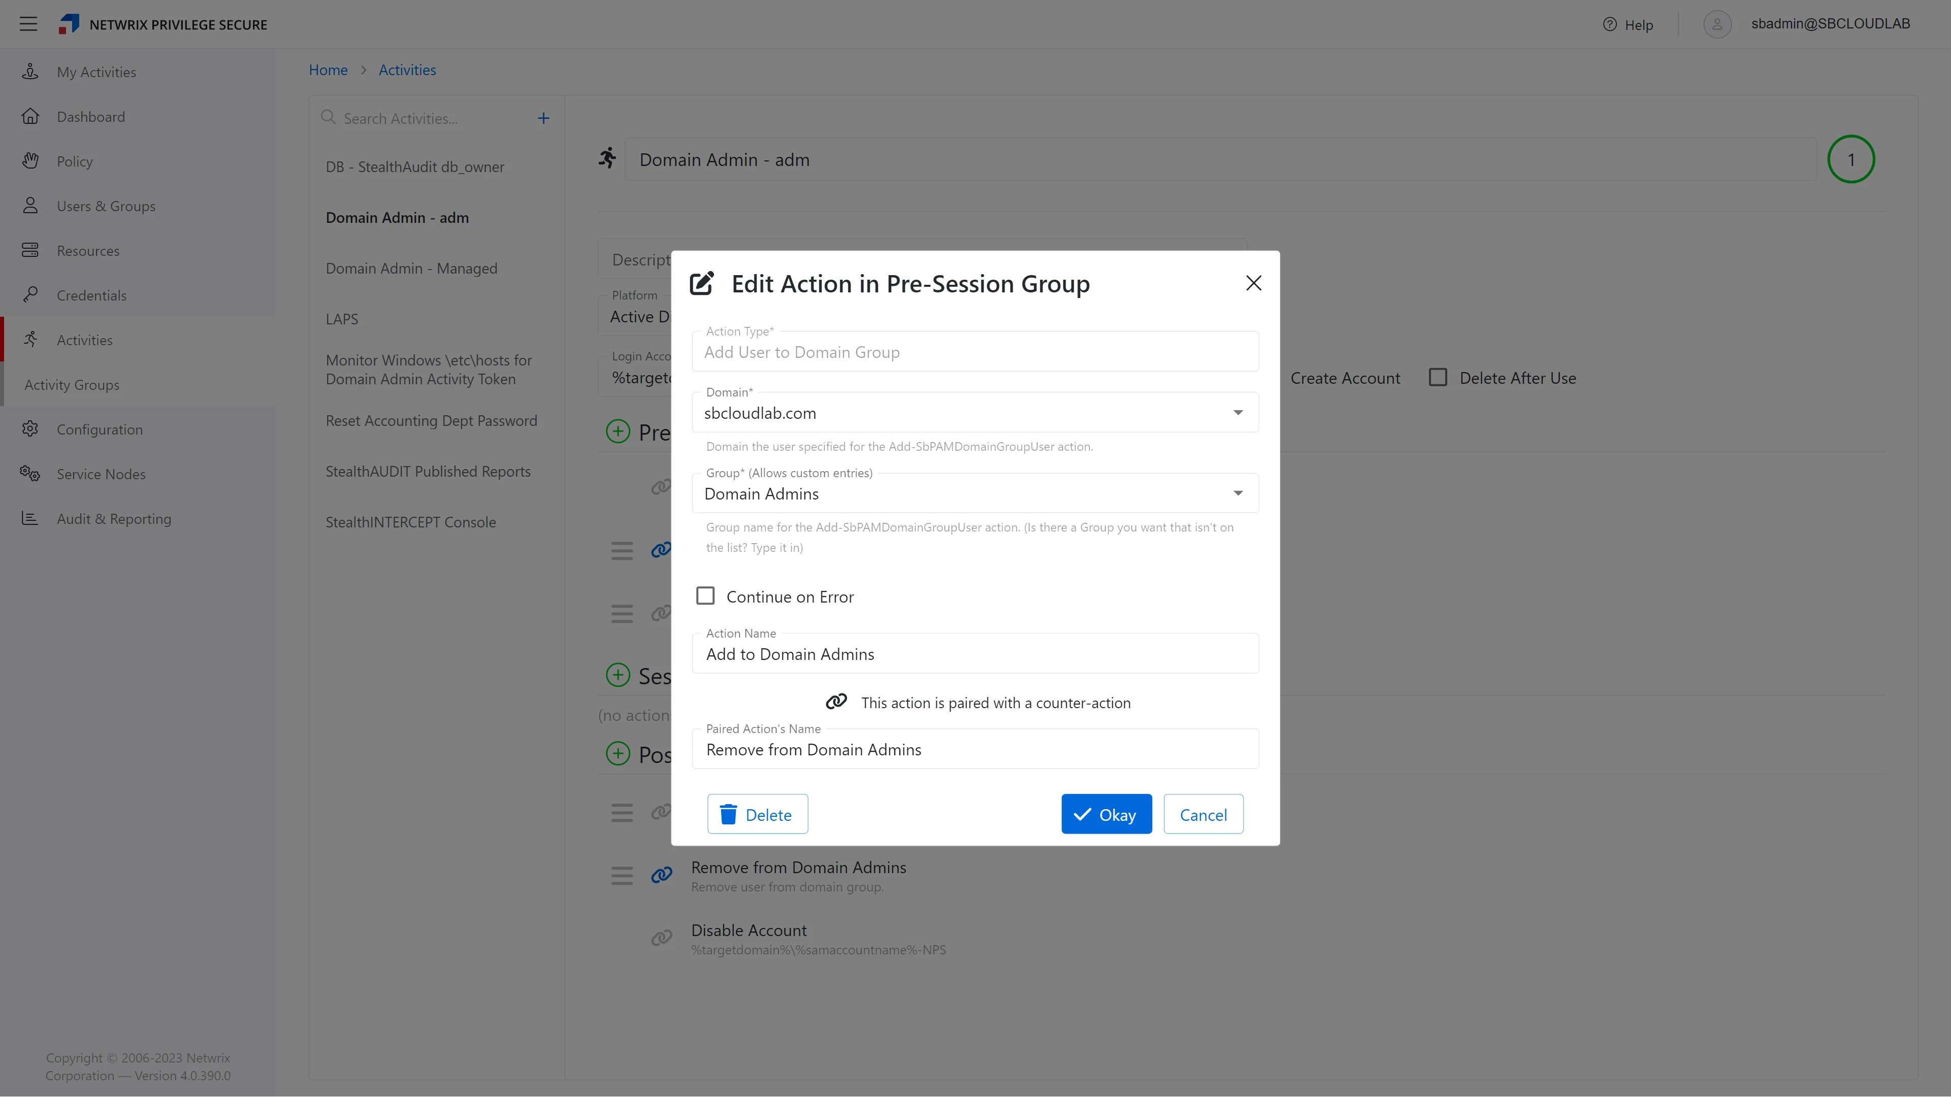Click the paired action link icon in dialog
The image size is (1951, 1097).
tap(836, 702)
